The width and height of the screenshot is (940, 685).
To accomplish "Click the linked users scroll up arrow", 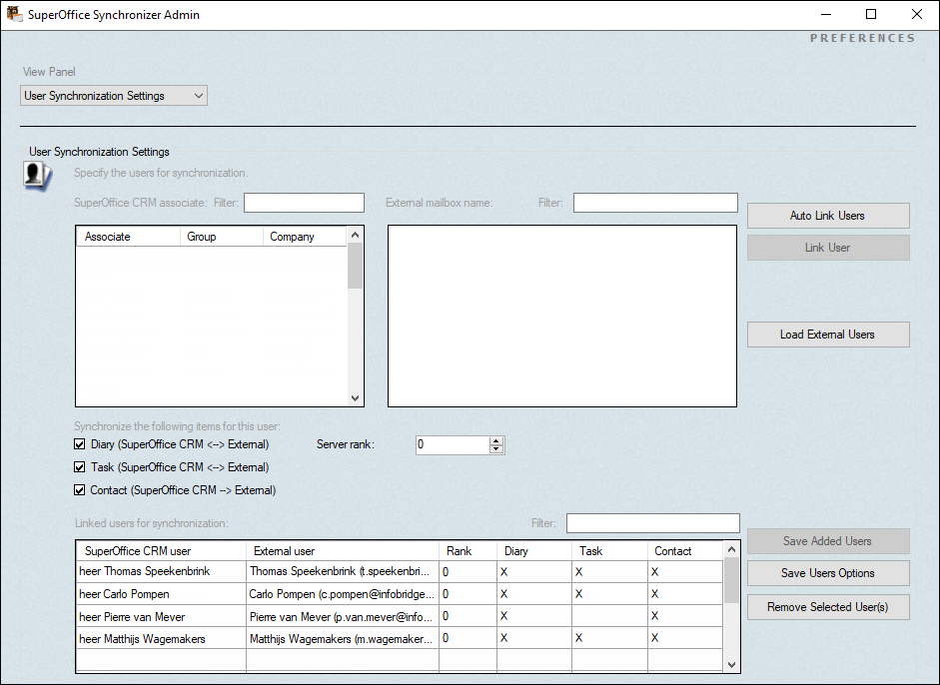I will coord(731,549).
